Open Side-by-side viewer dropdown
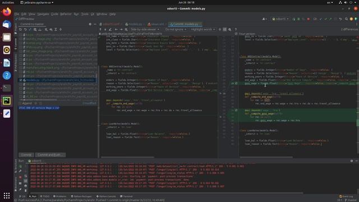 pos(145,30)
